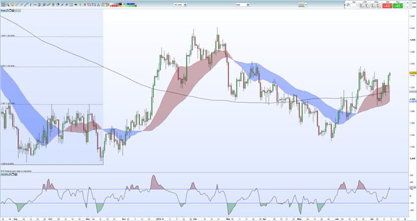
Task: Select the triangle drawing tool
Action: [98, 4]
